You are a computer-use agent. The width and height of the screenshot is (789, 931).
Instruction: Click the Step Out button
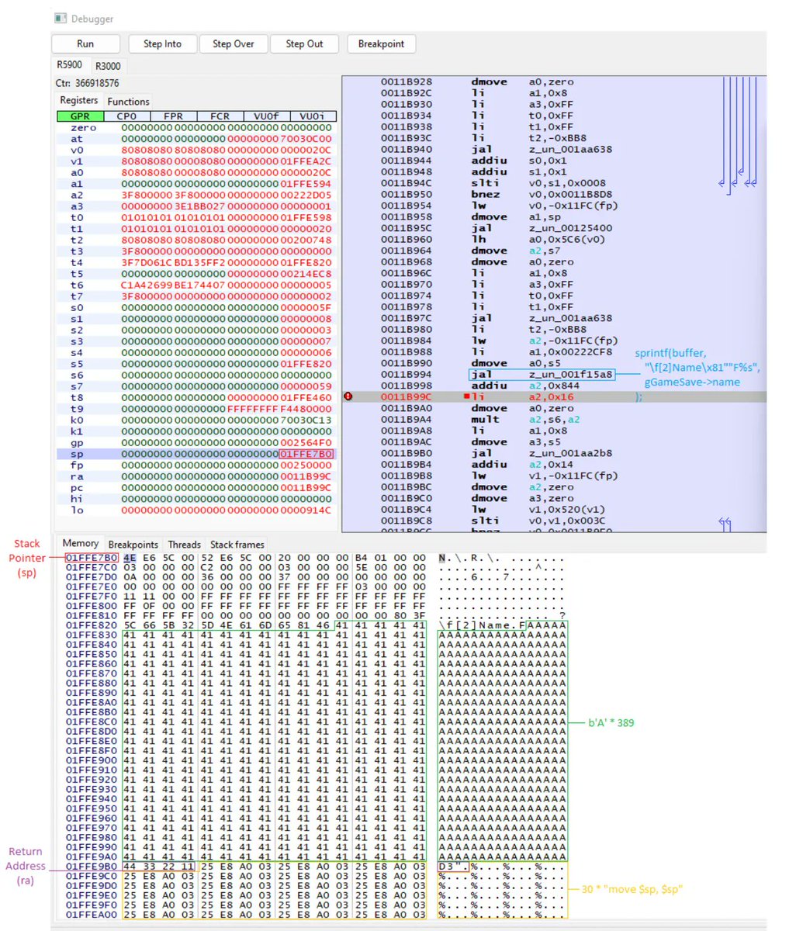[304, 44]
